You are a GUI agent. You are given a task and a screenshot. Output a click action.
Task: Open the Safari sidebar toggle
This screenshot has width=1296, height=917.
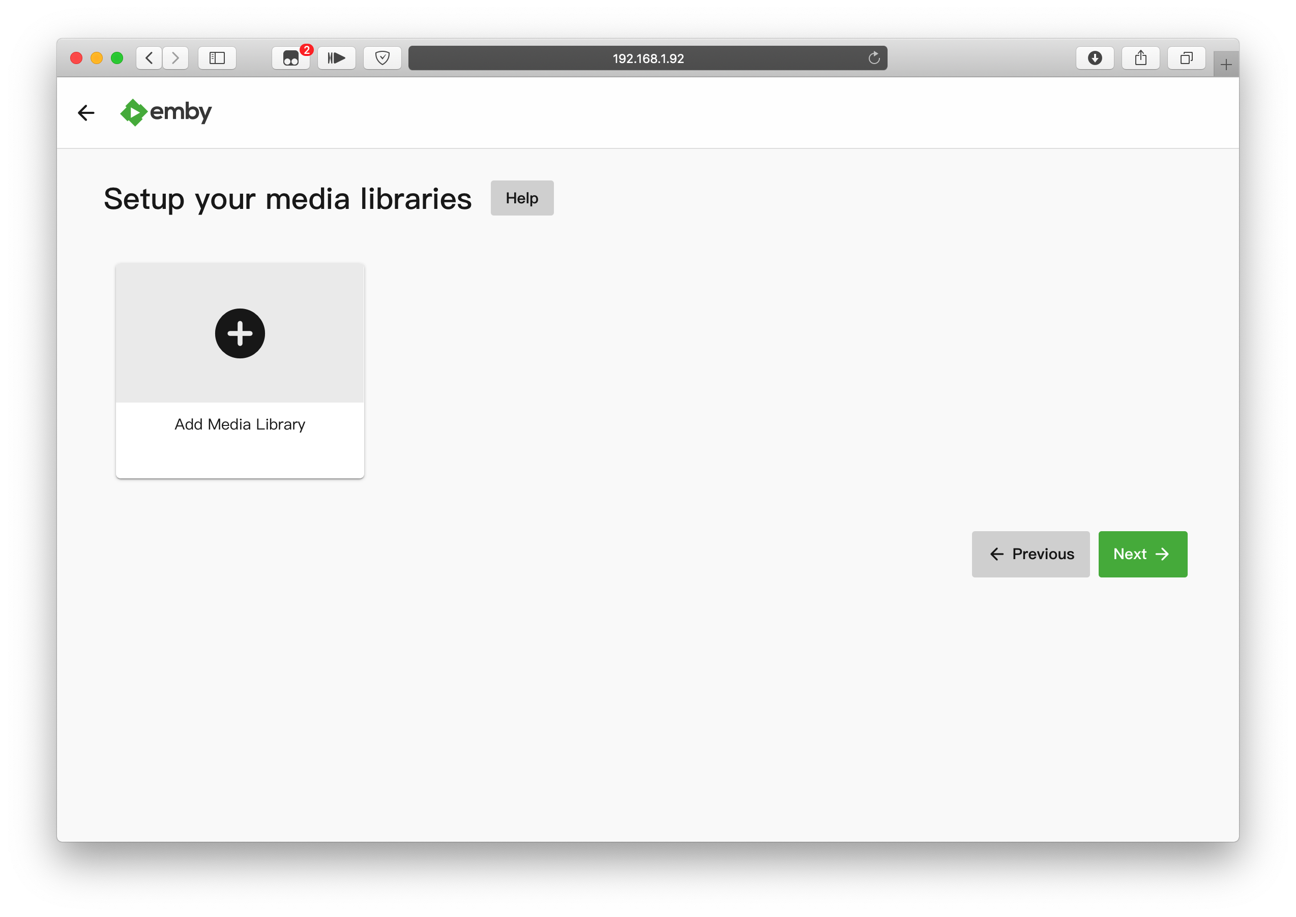click(x=217, y=58)
